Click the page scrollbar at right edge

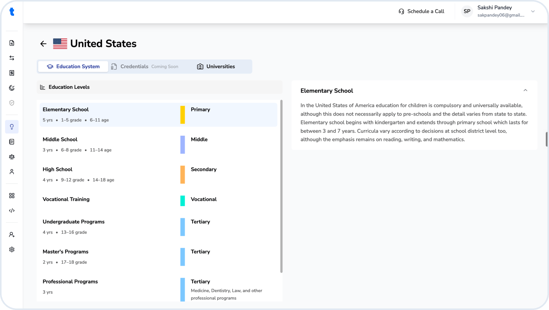pyautogui.click(x=547, y=139)
